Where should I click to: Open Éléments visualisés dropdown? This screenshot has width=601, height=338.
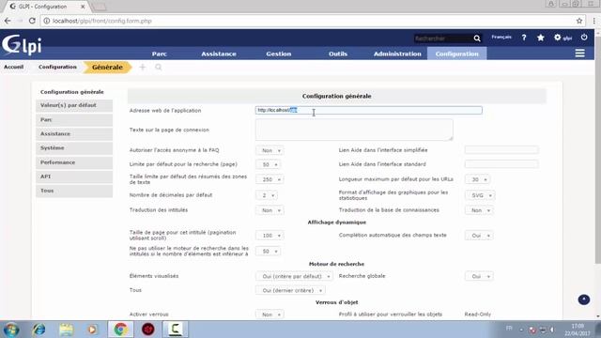(294, 276)
